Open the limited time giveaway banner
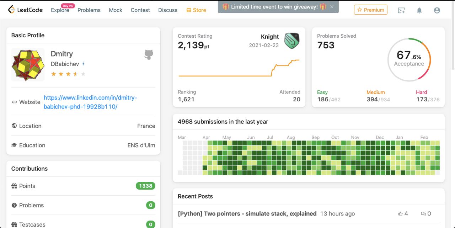 point(274,7)
